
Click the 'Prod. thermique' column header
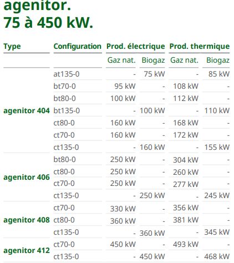click(200, 46)
